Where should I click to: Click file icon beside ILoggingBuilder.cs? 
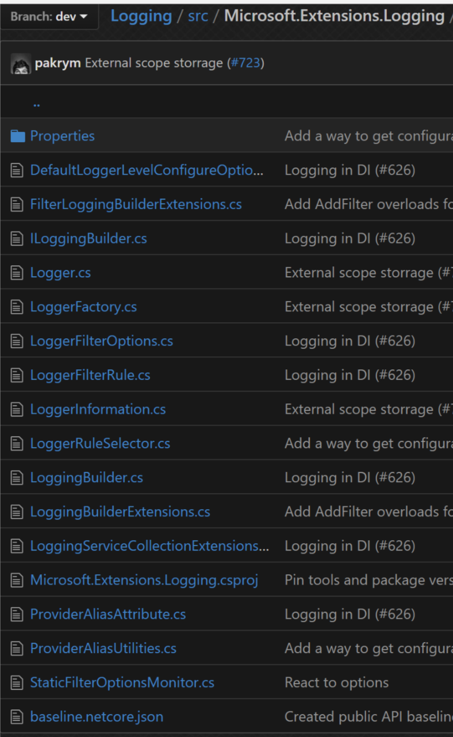pyautogui.click(x=18, y=238)
